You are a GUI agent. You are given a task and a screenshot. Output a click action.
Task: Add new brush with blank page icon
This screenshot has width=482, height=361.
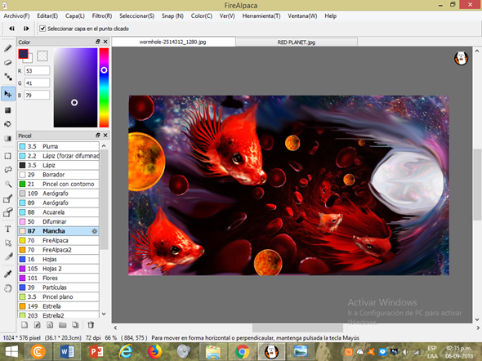25,325
